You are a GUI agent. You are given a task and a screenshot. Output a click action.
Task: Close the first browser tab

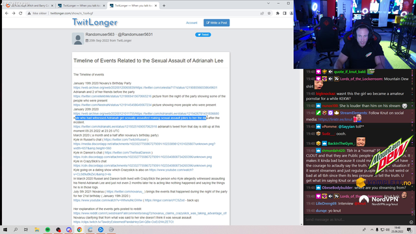click(x=52, y=6)
